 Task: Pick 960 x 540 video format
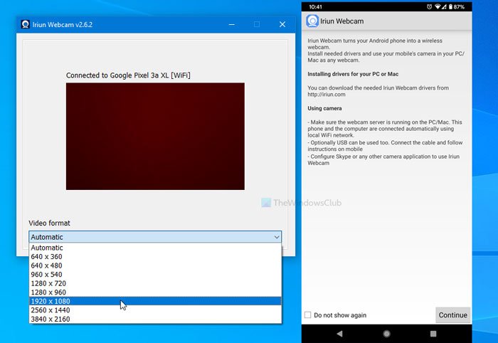155,275
